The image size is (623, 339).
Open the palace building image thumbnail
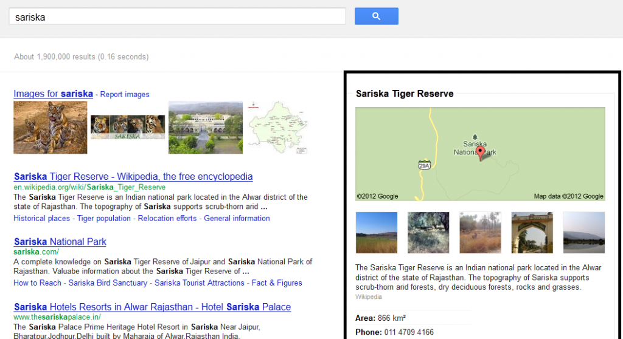[206, 128]
